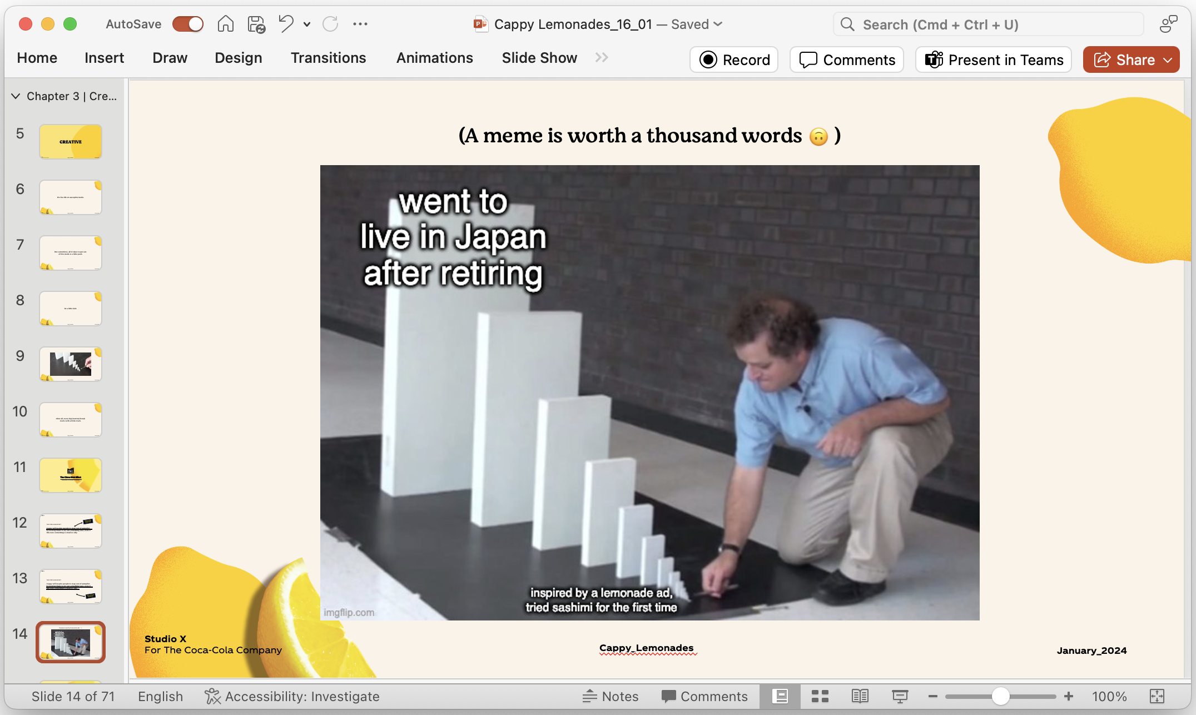Open the Undo history dropdown arrow
Viewport: 1196px width, 715px height.
(307, 24)
